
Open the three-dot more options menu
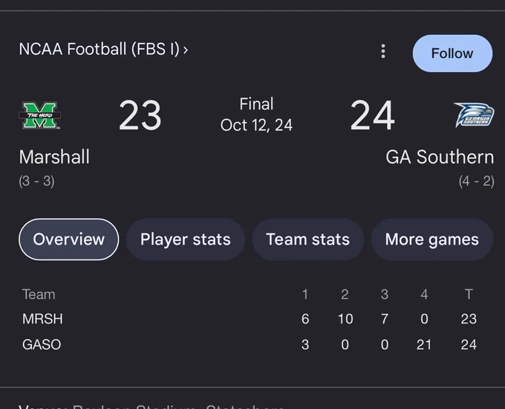383,51
